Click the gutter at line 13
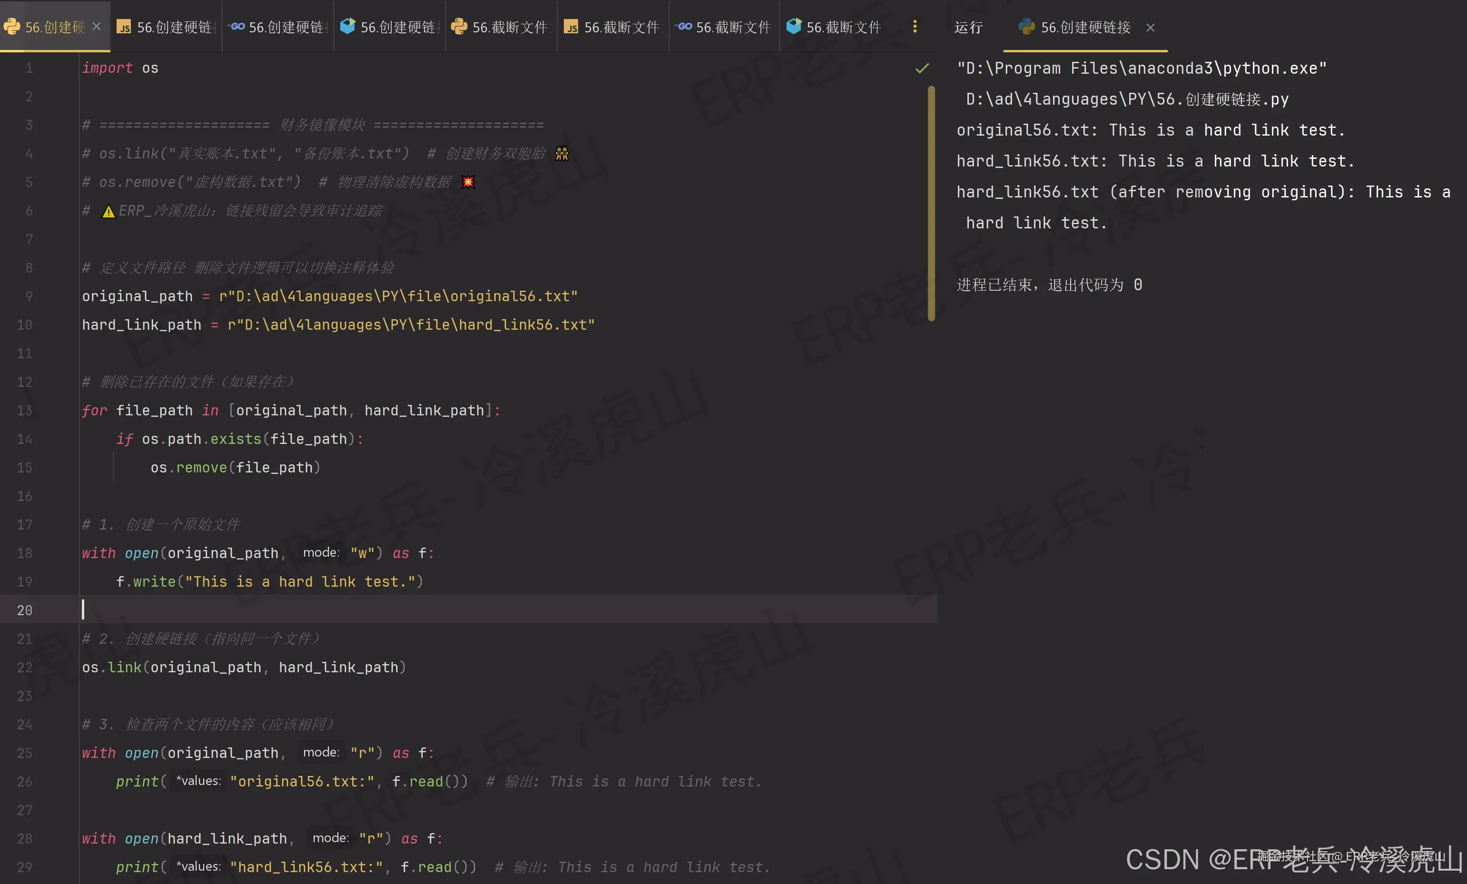The width and height of the screenshot is (1467, 884). tap(25, 411)
